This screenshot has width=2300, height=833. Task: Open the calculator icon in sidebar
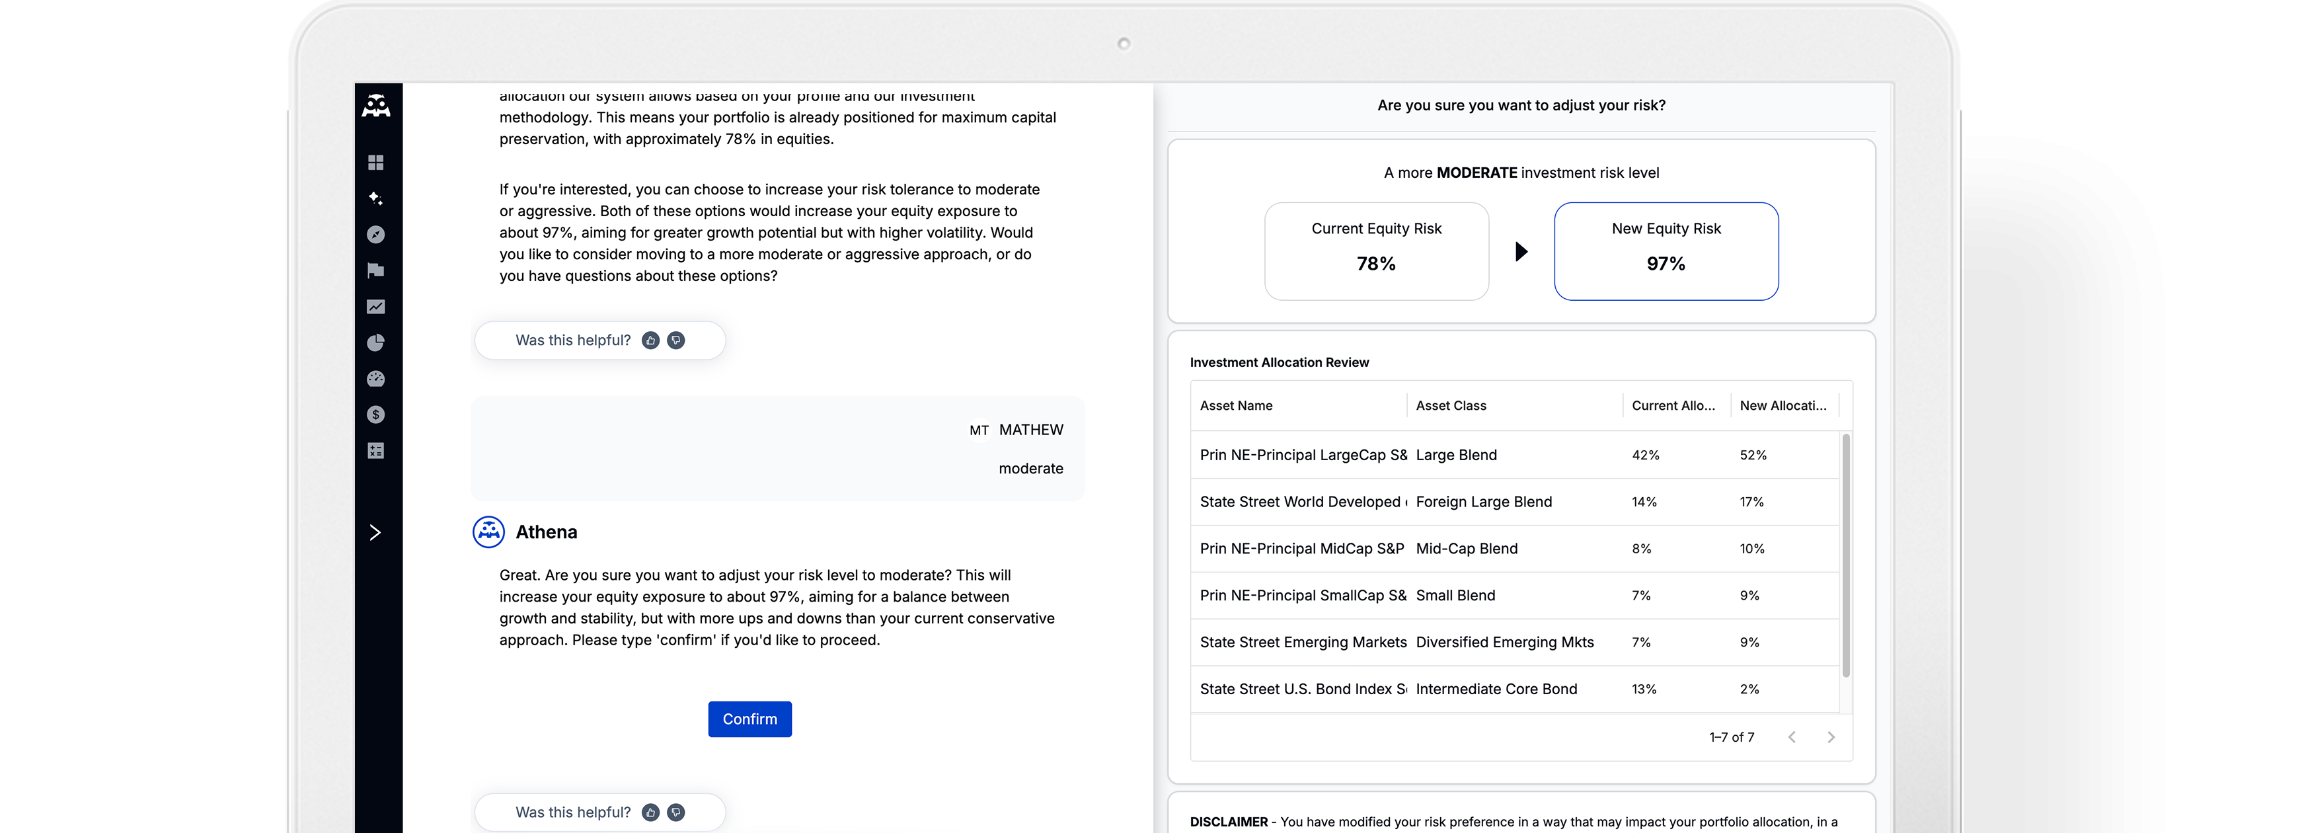coord(376,451)
